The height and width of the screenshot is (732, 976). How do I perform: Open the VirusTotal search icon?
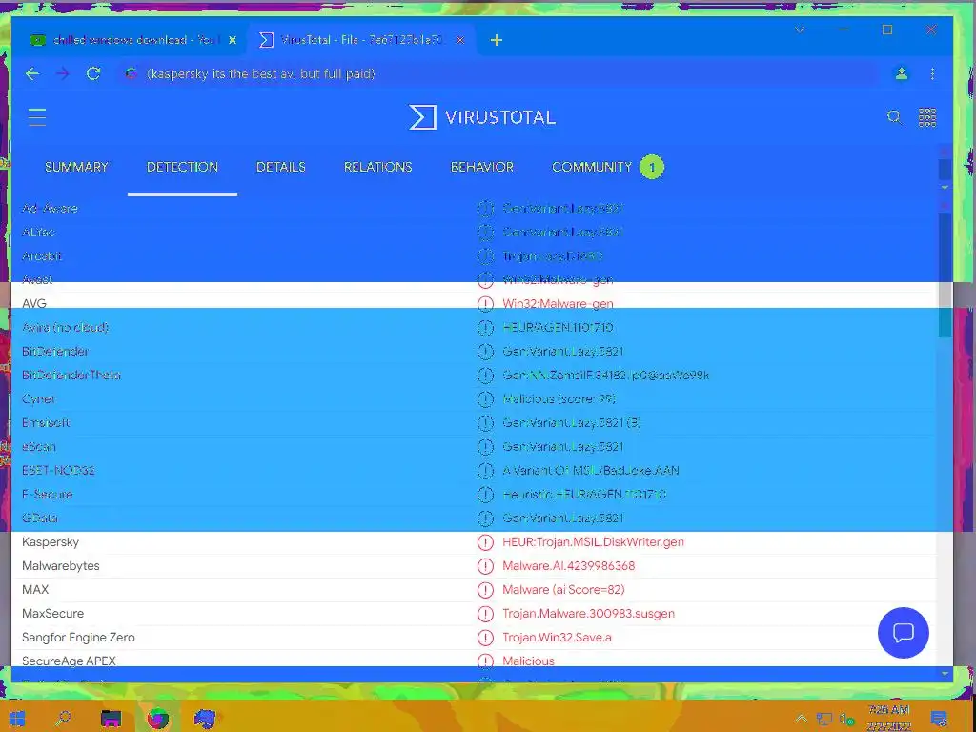894,117
